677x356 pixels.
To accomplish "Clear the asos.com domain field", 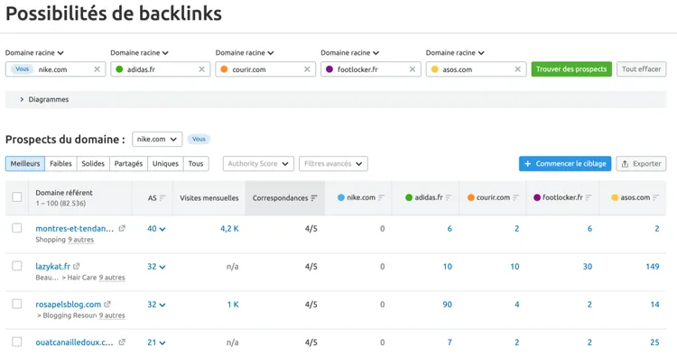I will (518, 69).
